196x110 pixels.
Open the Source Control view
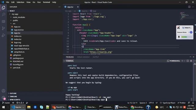[3, 28]
